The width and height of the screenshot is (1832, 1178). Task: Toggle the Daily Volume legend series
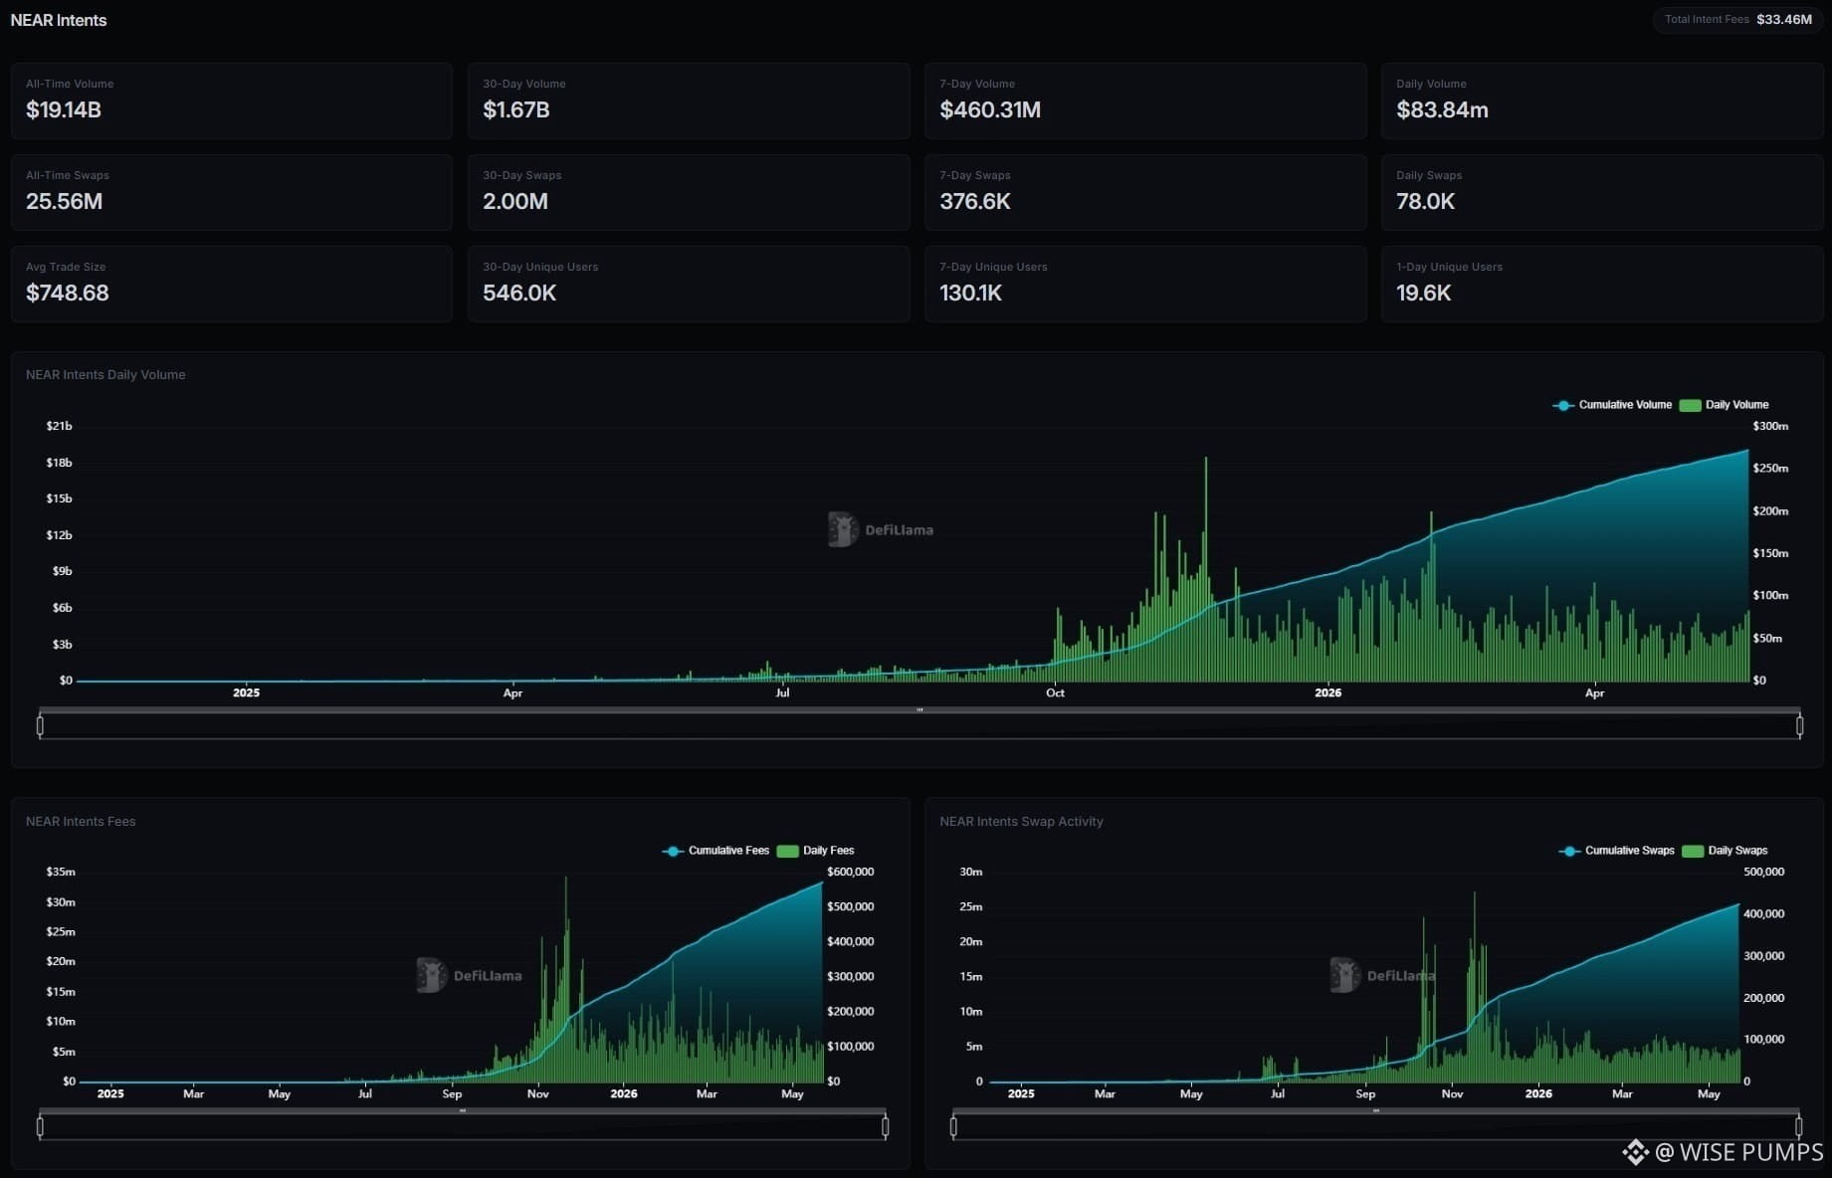coord(1725,405)
